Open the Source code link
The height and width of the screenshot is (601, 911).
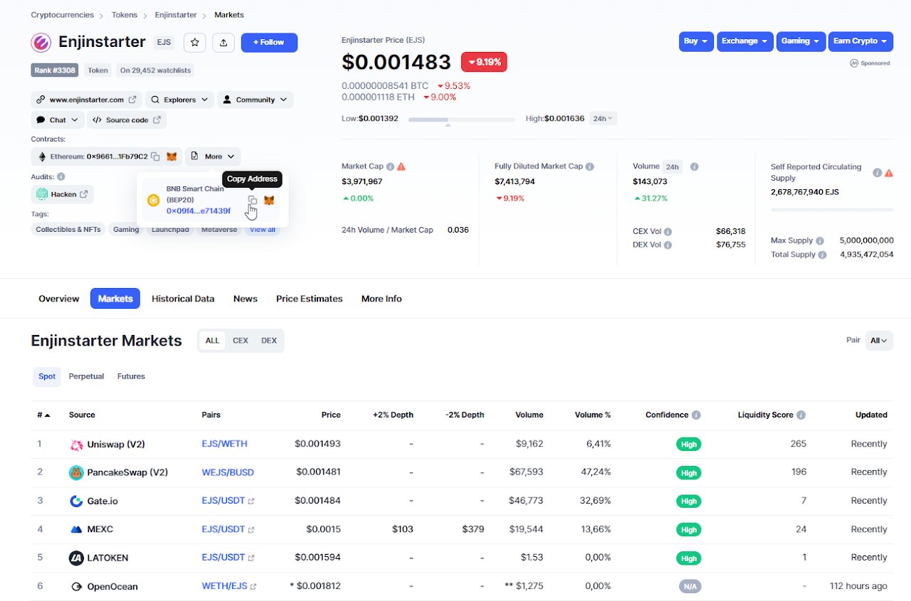(127, 120)
